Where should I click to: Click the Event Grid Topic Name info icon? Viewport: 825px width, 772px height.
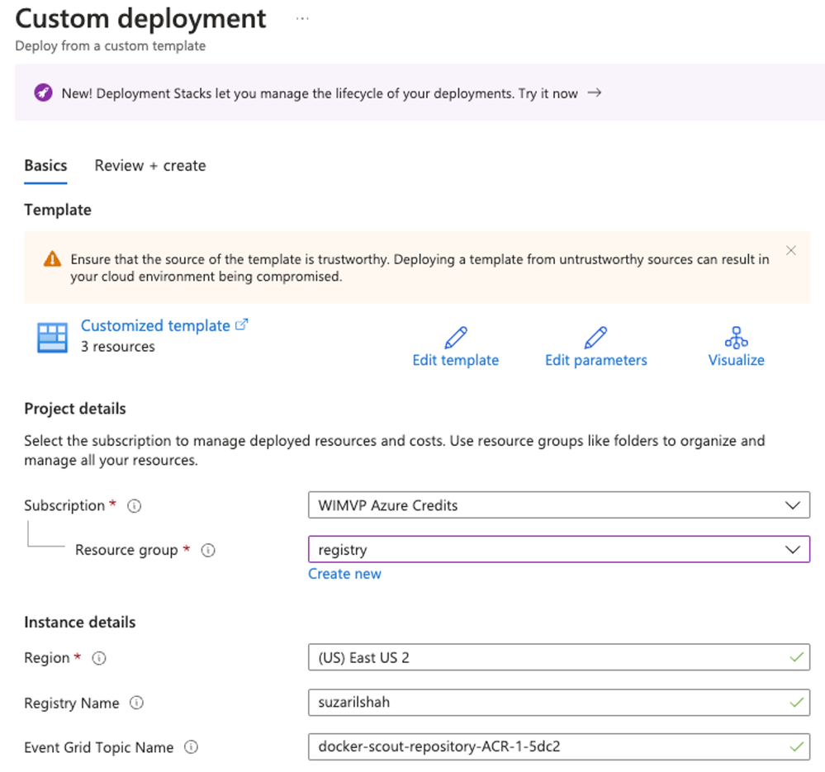click(191, 748)
